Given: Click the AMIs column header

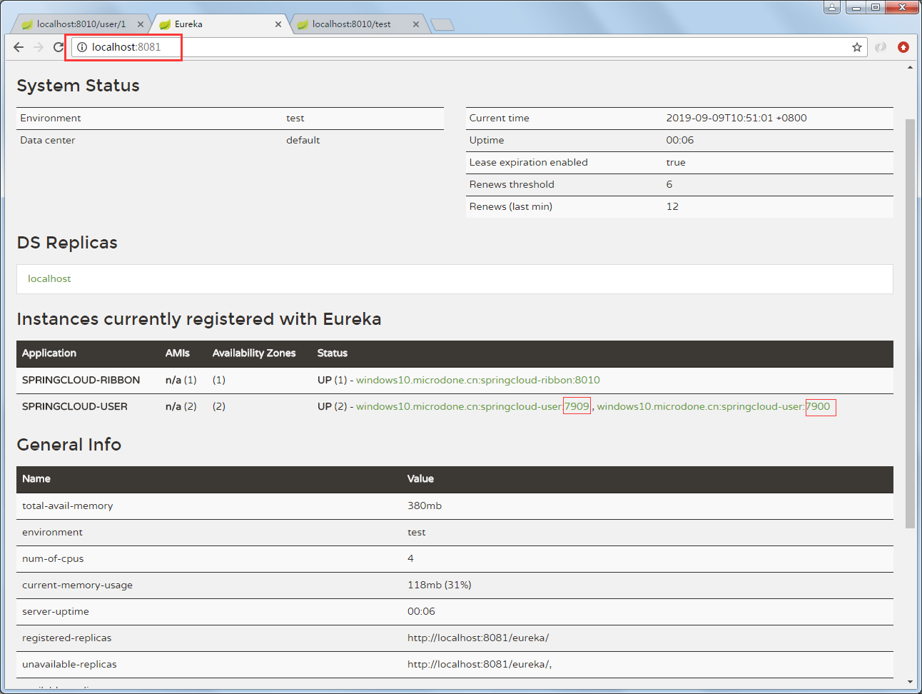Looking at the screenshot, I should [178, 353].
